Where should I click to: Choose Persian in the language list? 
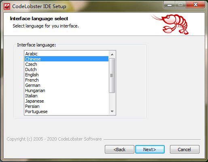click(66, 106)
